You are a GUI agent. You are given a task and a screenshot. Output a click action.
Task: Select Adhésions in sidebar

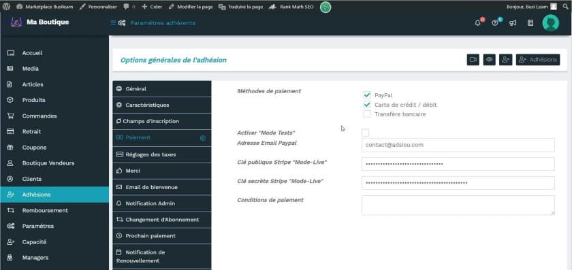[x=54, y=195]
